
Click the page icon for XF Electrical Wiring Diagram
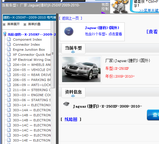click(9, 60)
